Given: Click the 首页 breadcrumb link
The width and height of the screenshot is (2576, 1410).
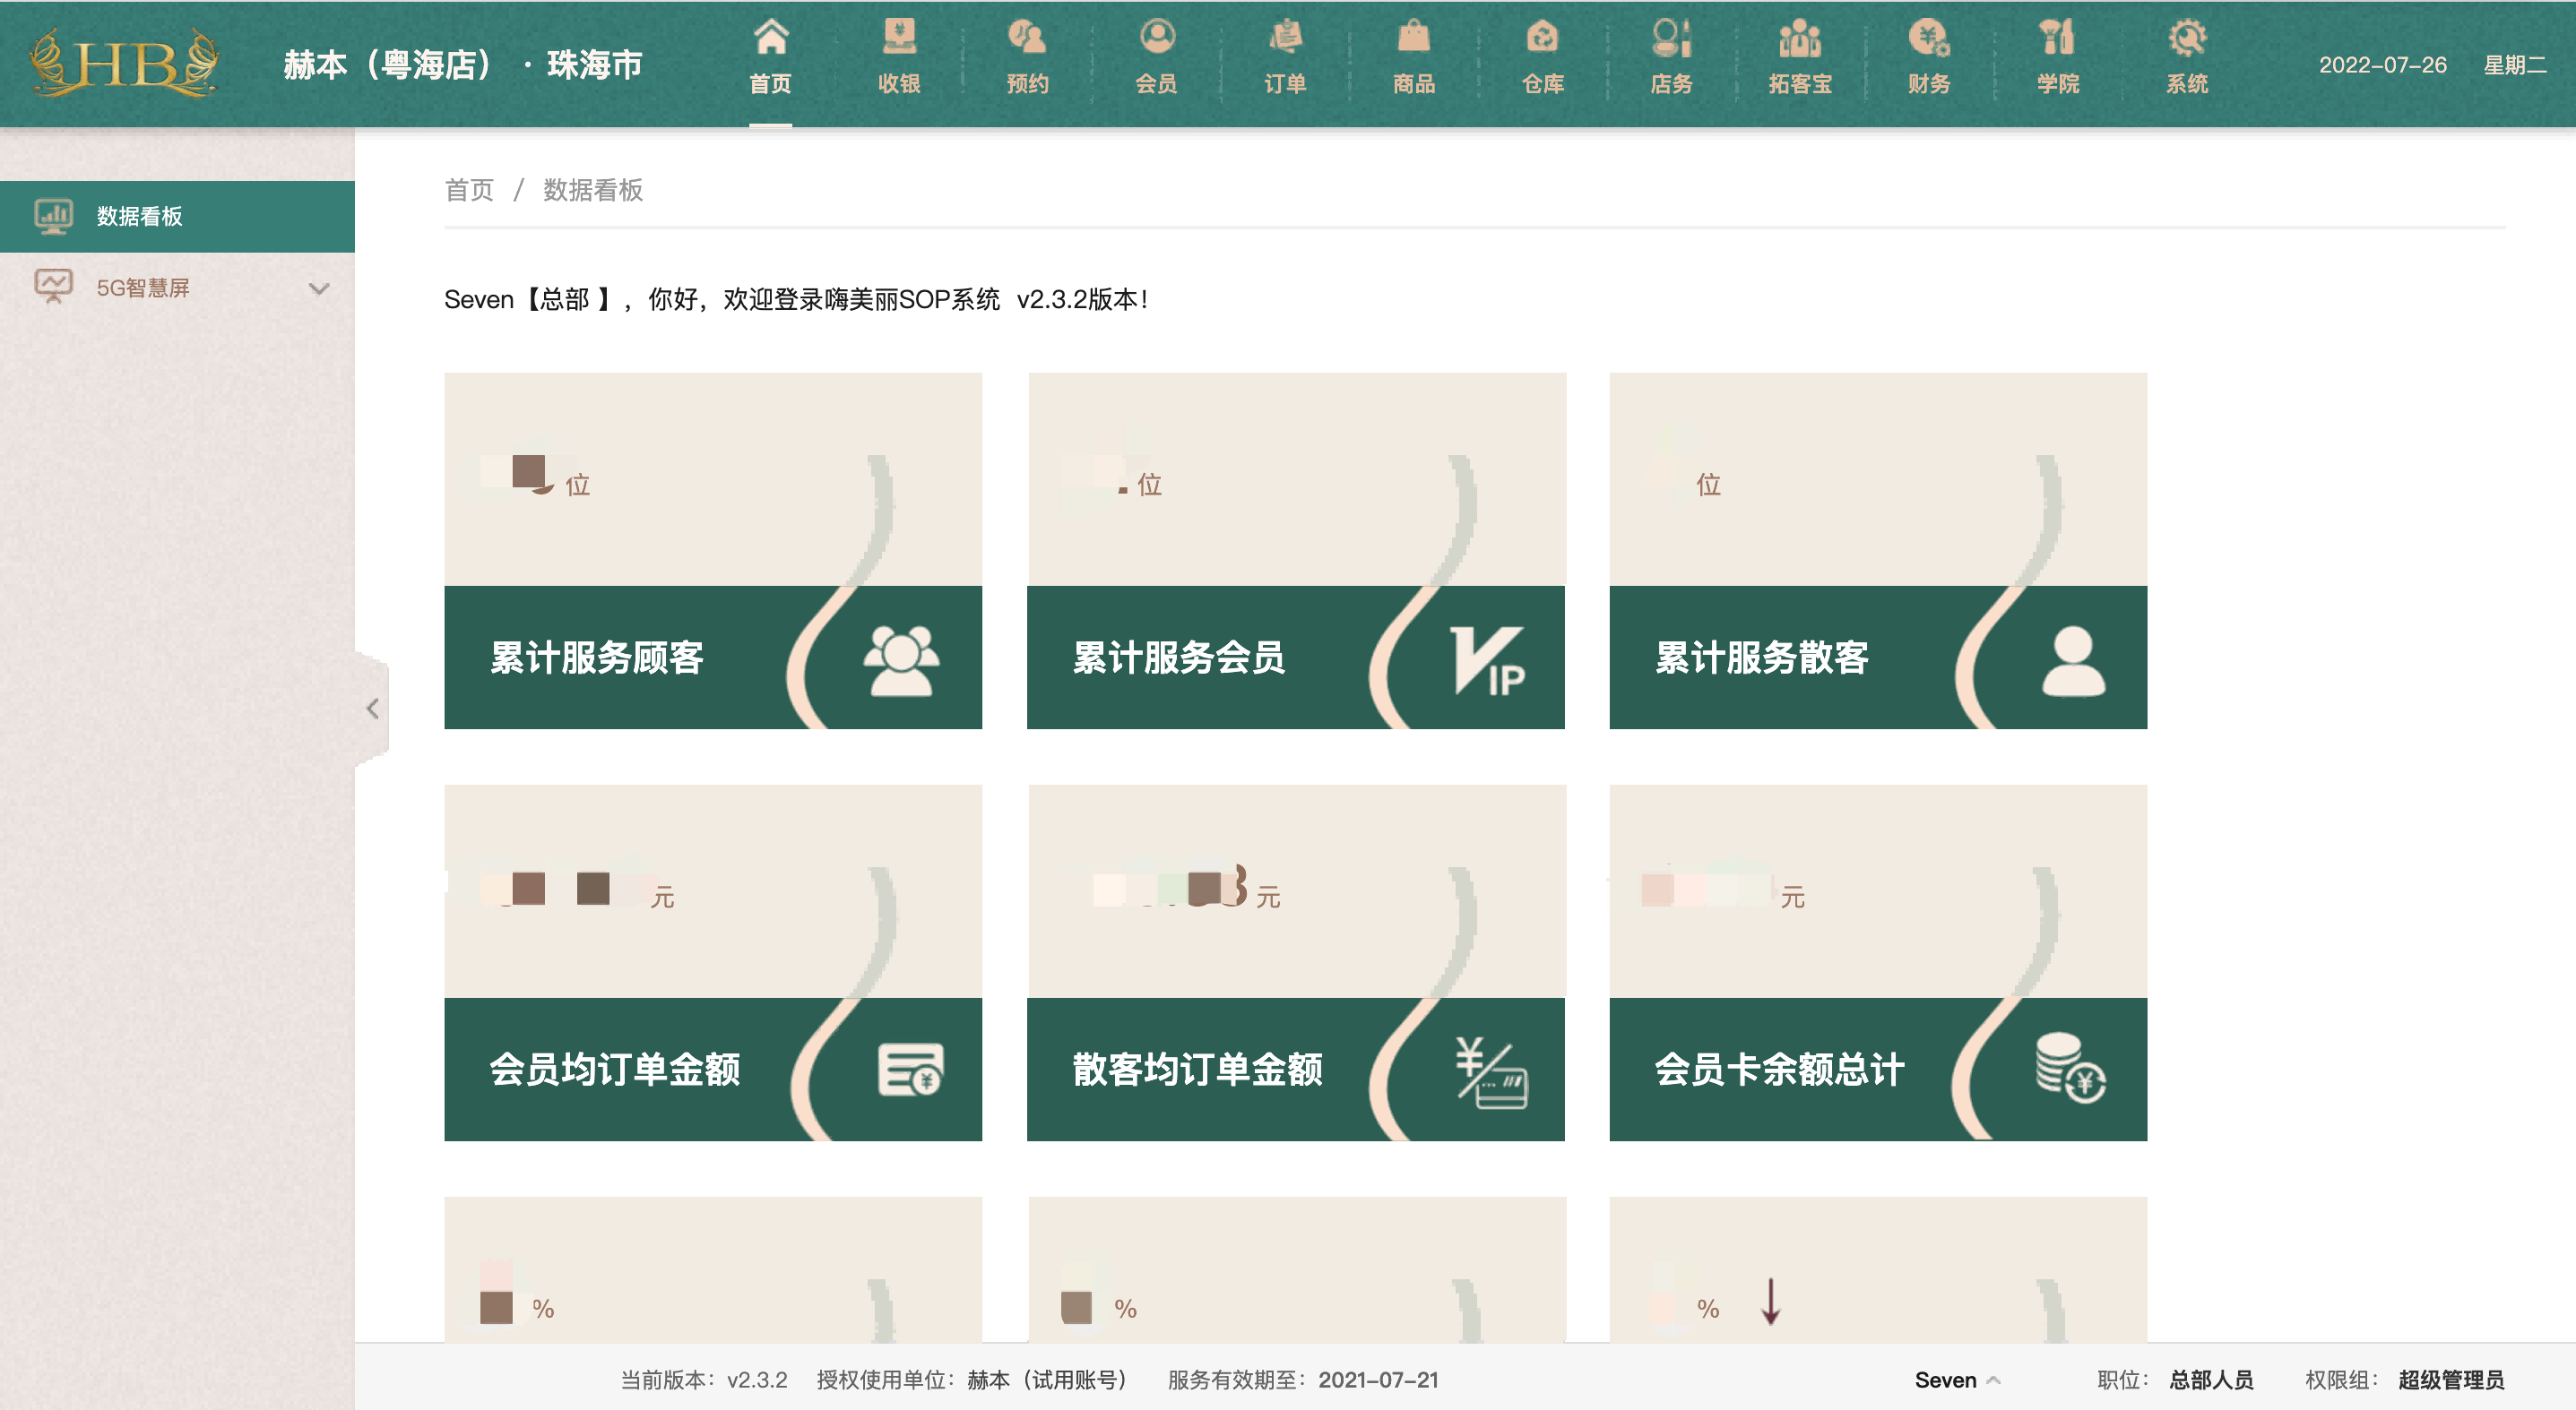Looking at the screenshot, I should [x=469, y=190].
